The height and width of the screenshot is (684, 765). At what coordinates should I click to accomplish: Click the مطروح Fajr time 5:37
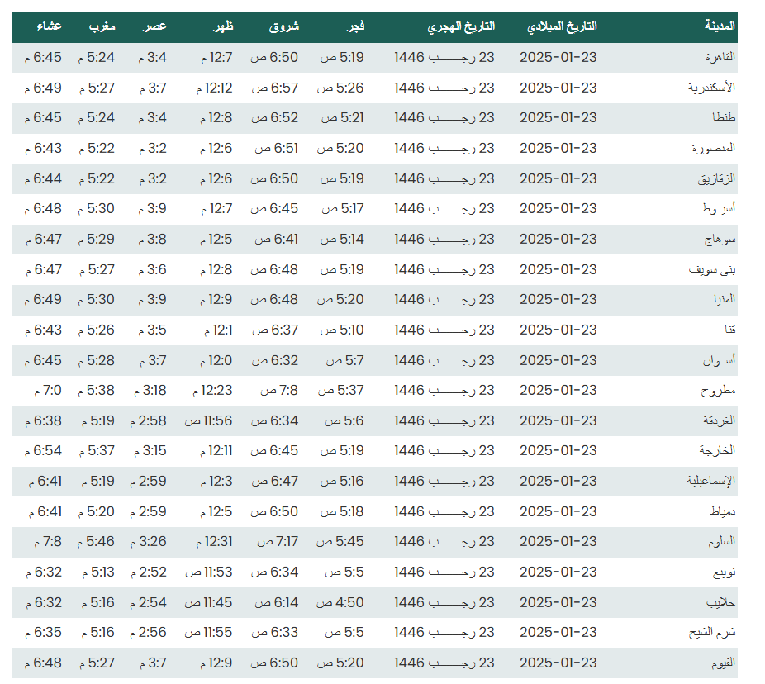pyautogui.click(x=341, y=391)
